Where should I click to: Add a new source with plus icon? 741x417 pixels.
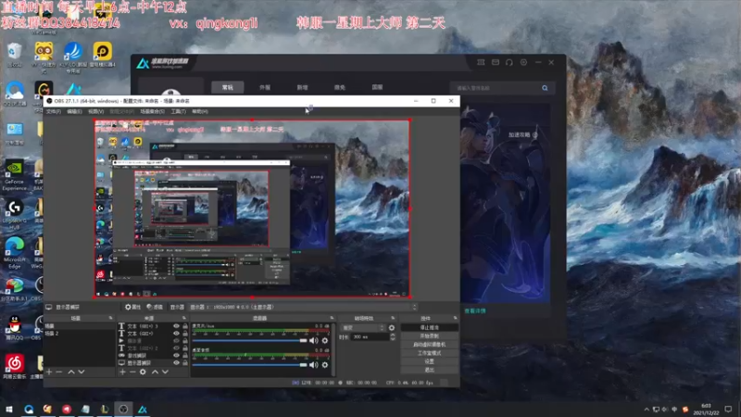coord(122,372)
